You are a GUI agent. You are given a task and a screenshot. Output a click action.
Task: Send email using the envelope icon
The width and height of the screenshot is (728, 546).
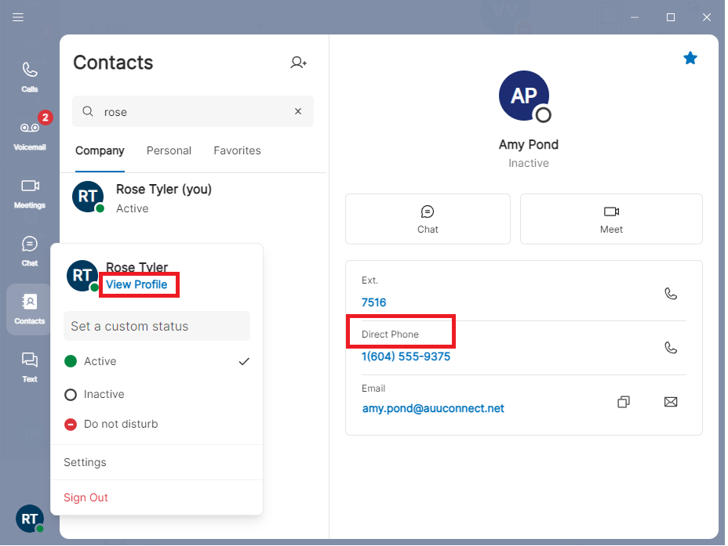671,402
